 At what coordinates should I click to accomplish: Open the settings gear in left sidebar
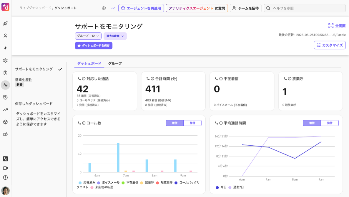coord(5,60)
